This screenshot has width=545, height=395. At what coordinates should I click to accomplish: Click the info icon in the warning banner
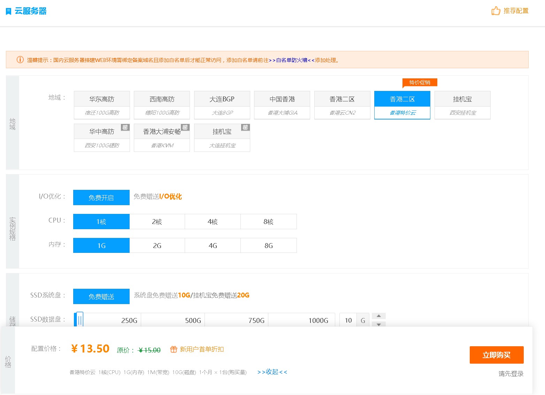point(20,60)
